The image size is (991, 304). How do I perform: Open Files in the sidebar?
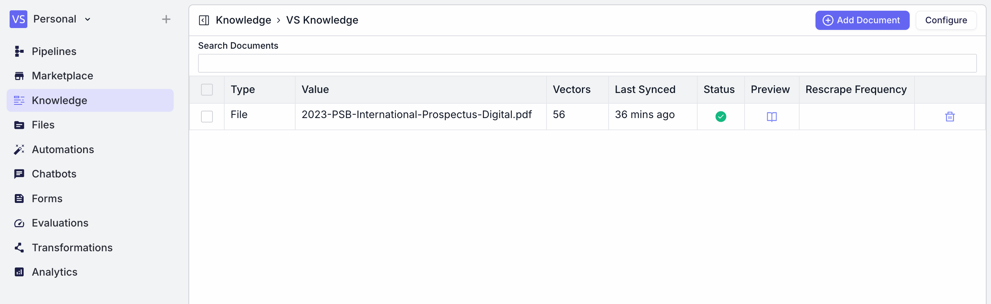[90, 125]
